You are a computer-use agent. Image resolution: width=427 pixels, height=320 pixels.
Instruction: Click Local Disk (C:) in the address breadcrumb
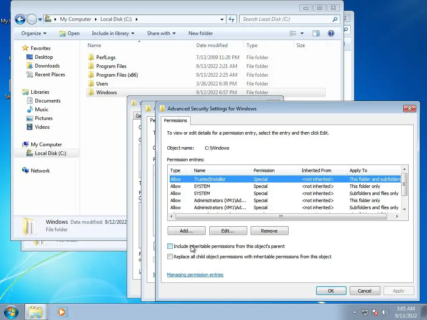click(116, 19)
